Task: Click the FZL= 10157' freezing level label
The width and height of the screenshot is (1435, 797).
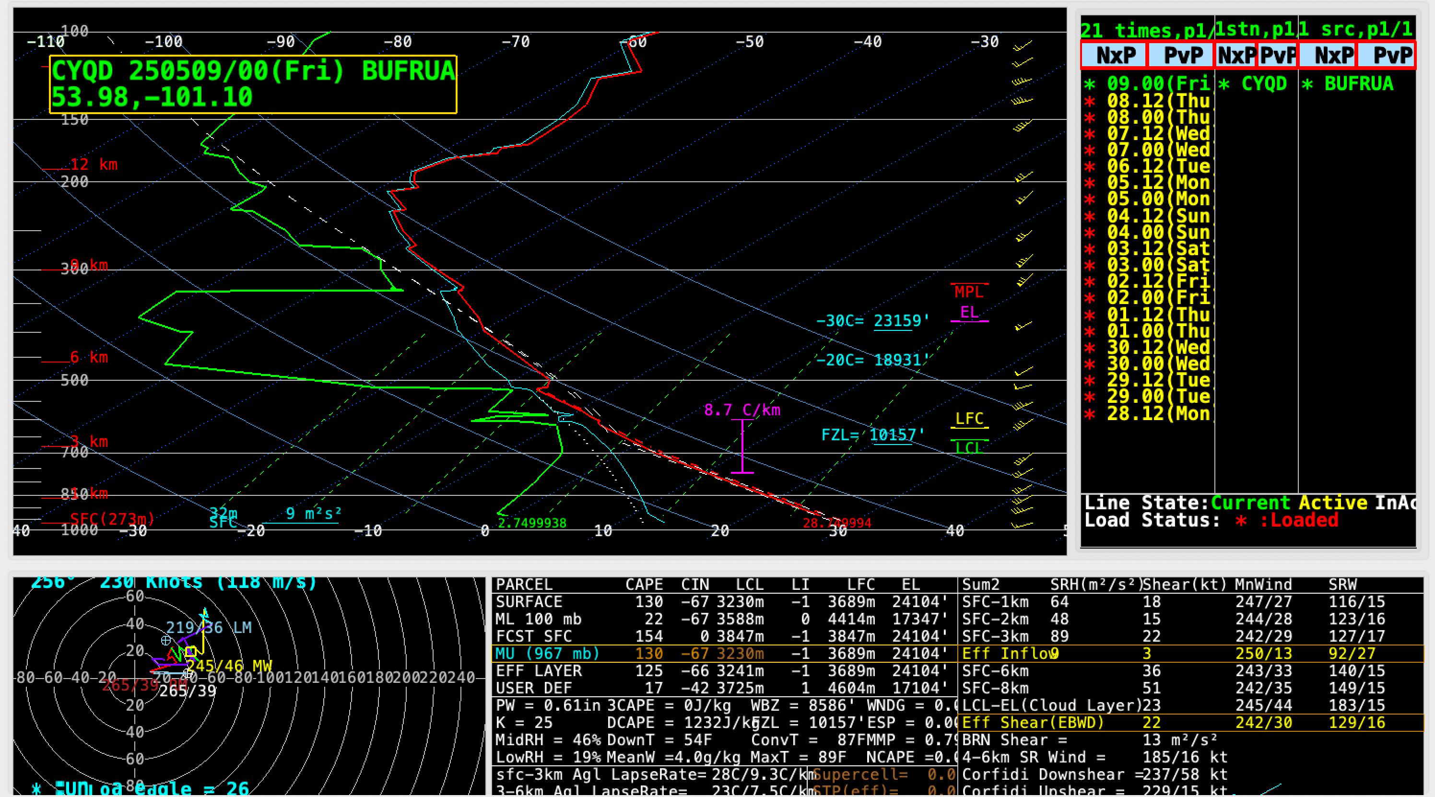Action: click(x=873, y=435)
